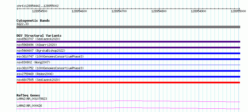Open variant nsv5968494 (Almarri2020) label
248x112 pixels.
pyautogui.click(x=37, y=45)
